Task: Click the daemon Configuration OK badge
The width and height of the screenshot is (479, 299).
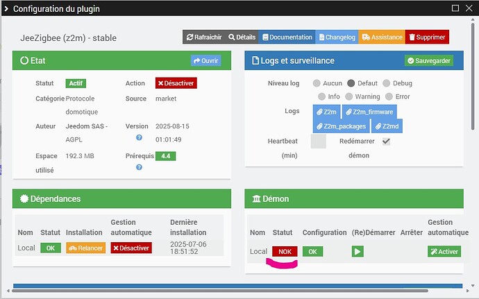Action: [313, 252]
